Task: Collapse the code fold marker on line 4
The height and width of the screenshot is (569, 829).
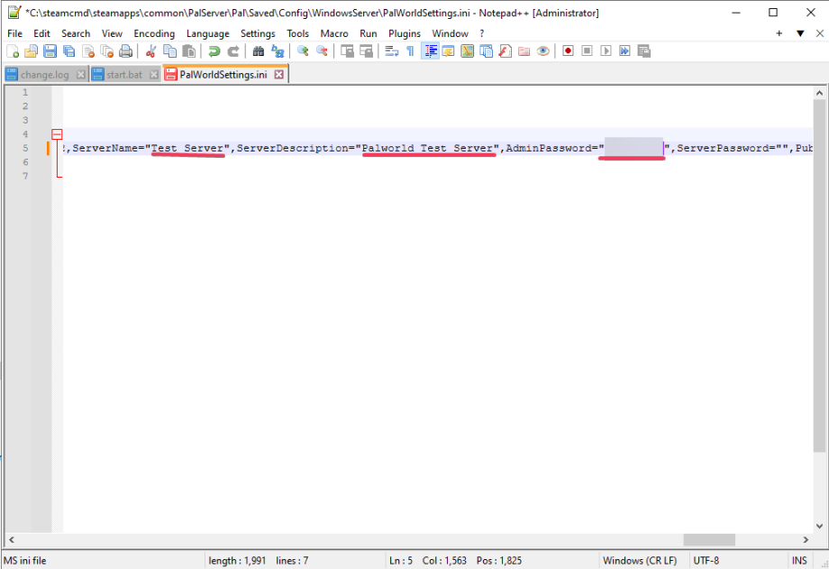Action: point(57,133)
